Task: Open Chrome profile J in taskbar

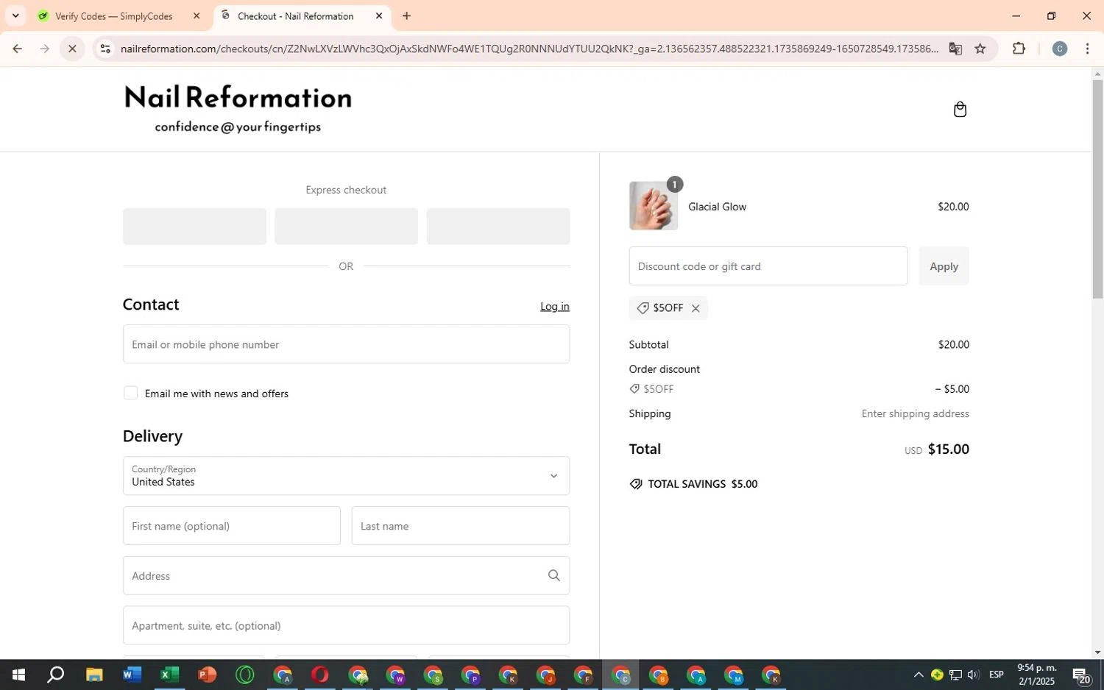Action: pyautogui.click(x=545, y=675)
